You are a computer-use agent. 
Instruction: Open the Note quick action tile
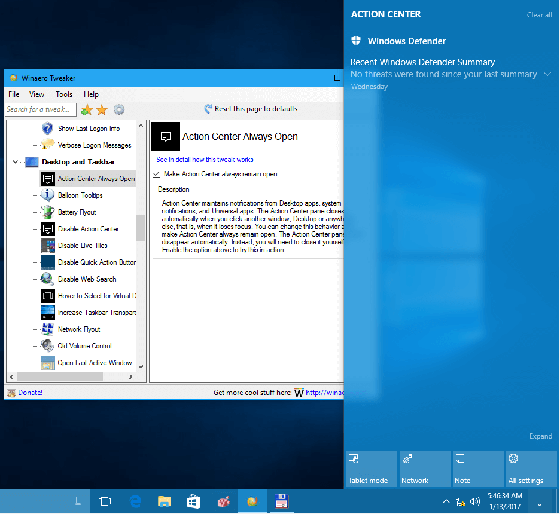coord(478,469)
